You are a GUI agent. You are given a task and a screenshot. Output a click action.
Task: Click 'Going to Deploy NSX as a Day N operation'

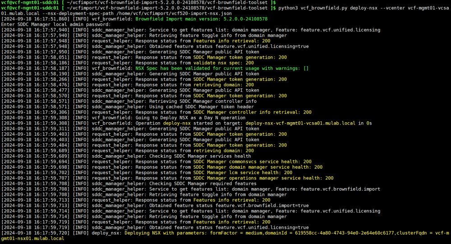pos(190,118)
